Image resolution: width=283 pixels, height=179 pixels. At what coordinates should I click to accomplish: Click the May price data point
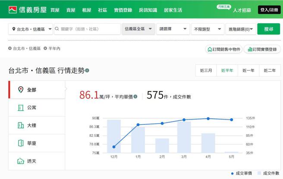click(232, 120)
